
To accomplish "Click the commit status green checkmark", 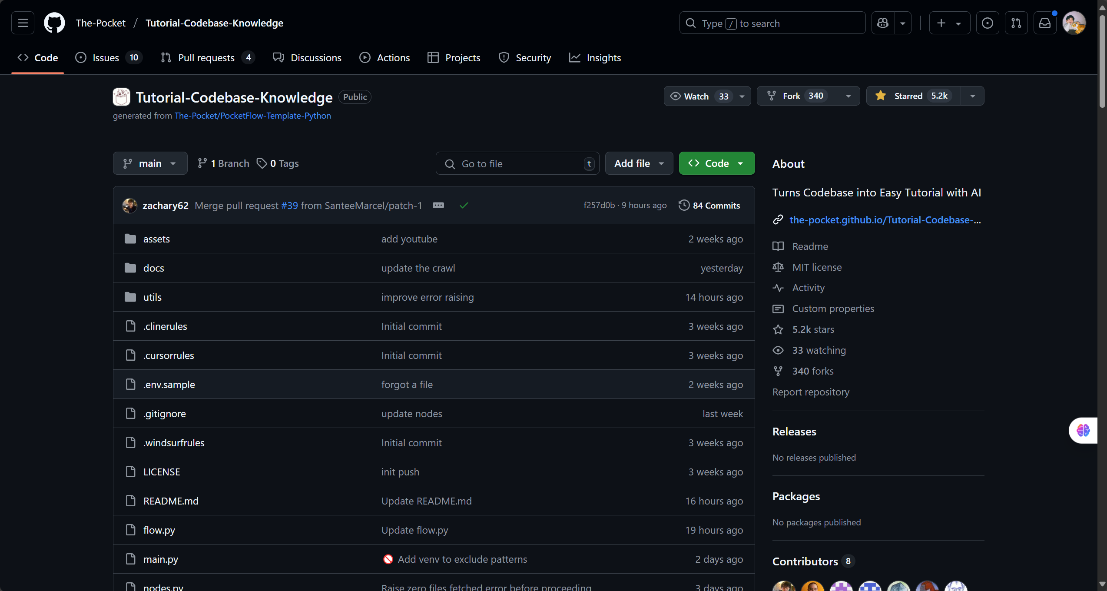I will (464, 206).
